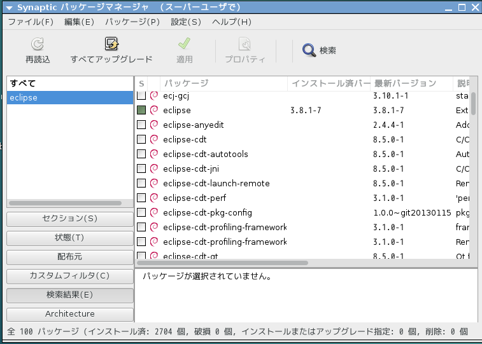The height and width of the screenshot is (344, 482).
Task: Open the Edit (編集) menu
Action: pyautogui.click(x=79, y=22)
